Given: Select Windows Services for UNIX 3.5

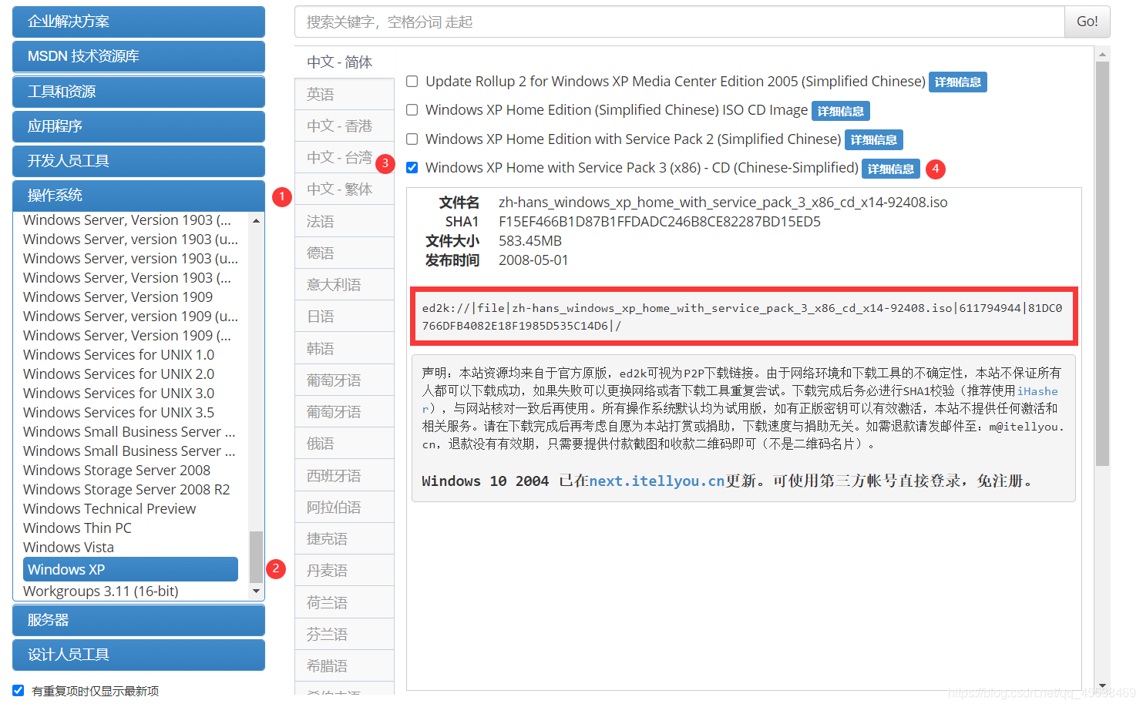Looking at the screenshot, I should click(119, 413).
